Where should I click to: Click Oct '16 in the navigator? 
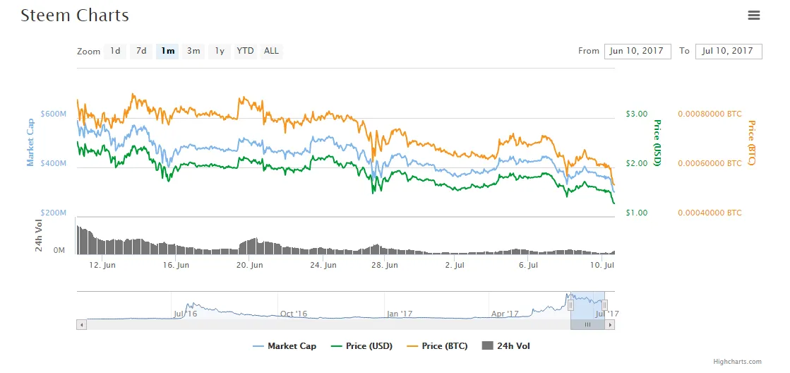tap(293, 314)
